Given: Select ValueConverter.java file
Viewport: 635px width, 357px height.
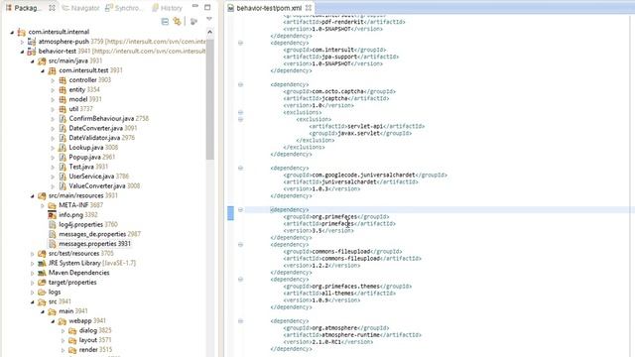Looking at the screenshot, I should tap(99, 186).
